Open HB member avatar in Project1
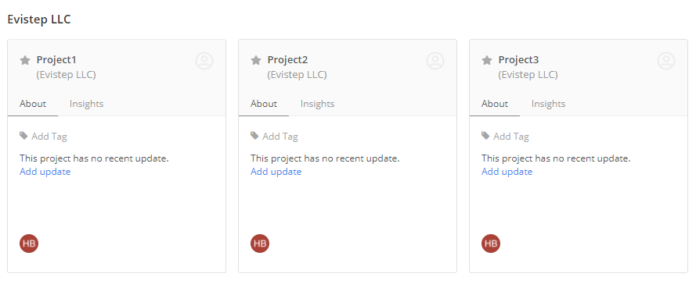696x288 pixels. 29,244
